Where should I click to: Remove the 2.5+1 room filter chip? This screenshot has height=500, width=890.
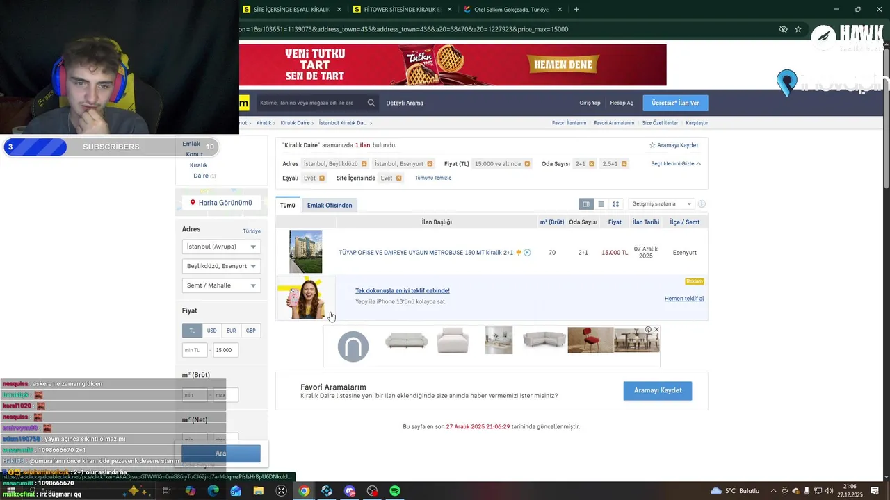(x=624, y=164)
